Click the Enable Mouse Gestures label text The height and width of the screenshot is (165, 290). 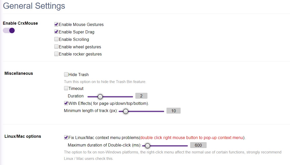(81, 24)
